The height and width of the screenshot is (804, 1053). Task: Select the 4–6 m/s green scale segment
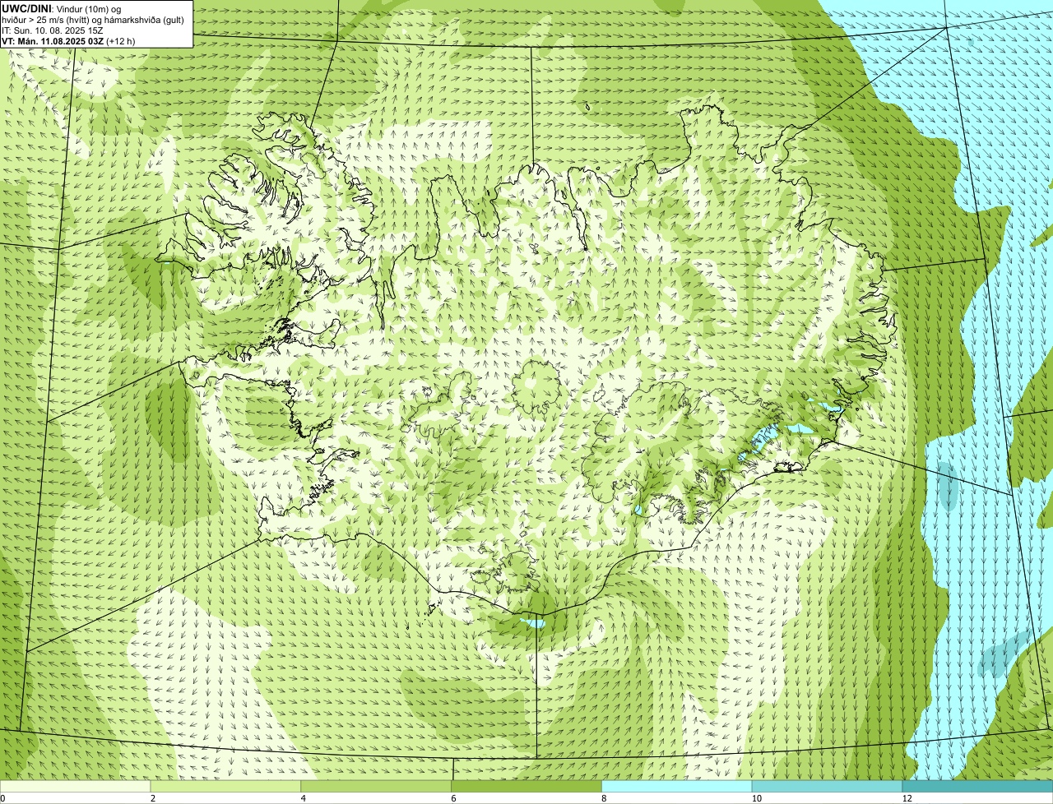377,787
